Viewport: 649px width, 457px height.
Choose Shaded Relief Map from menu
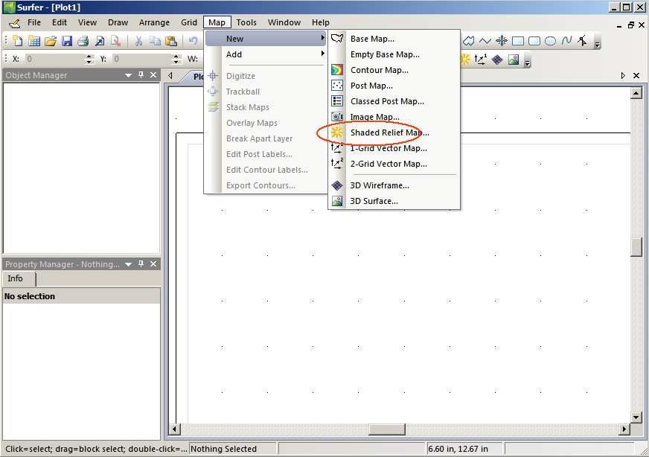point(394,132)
